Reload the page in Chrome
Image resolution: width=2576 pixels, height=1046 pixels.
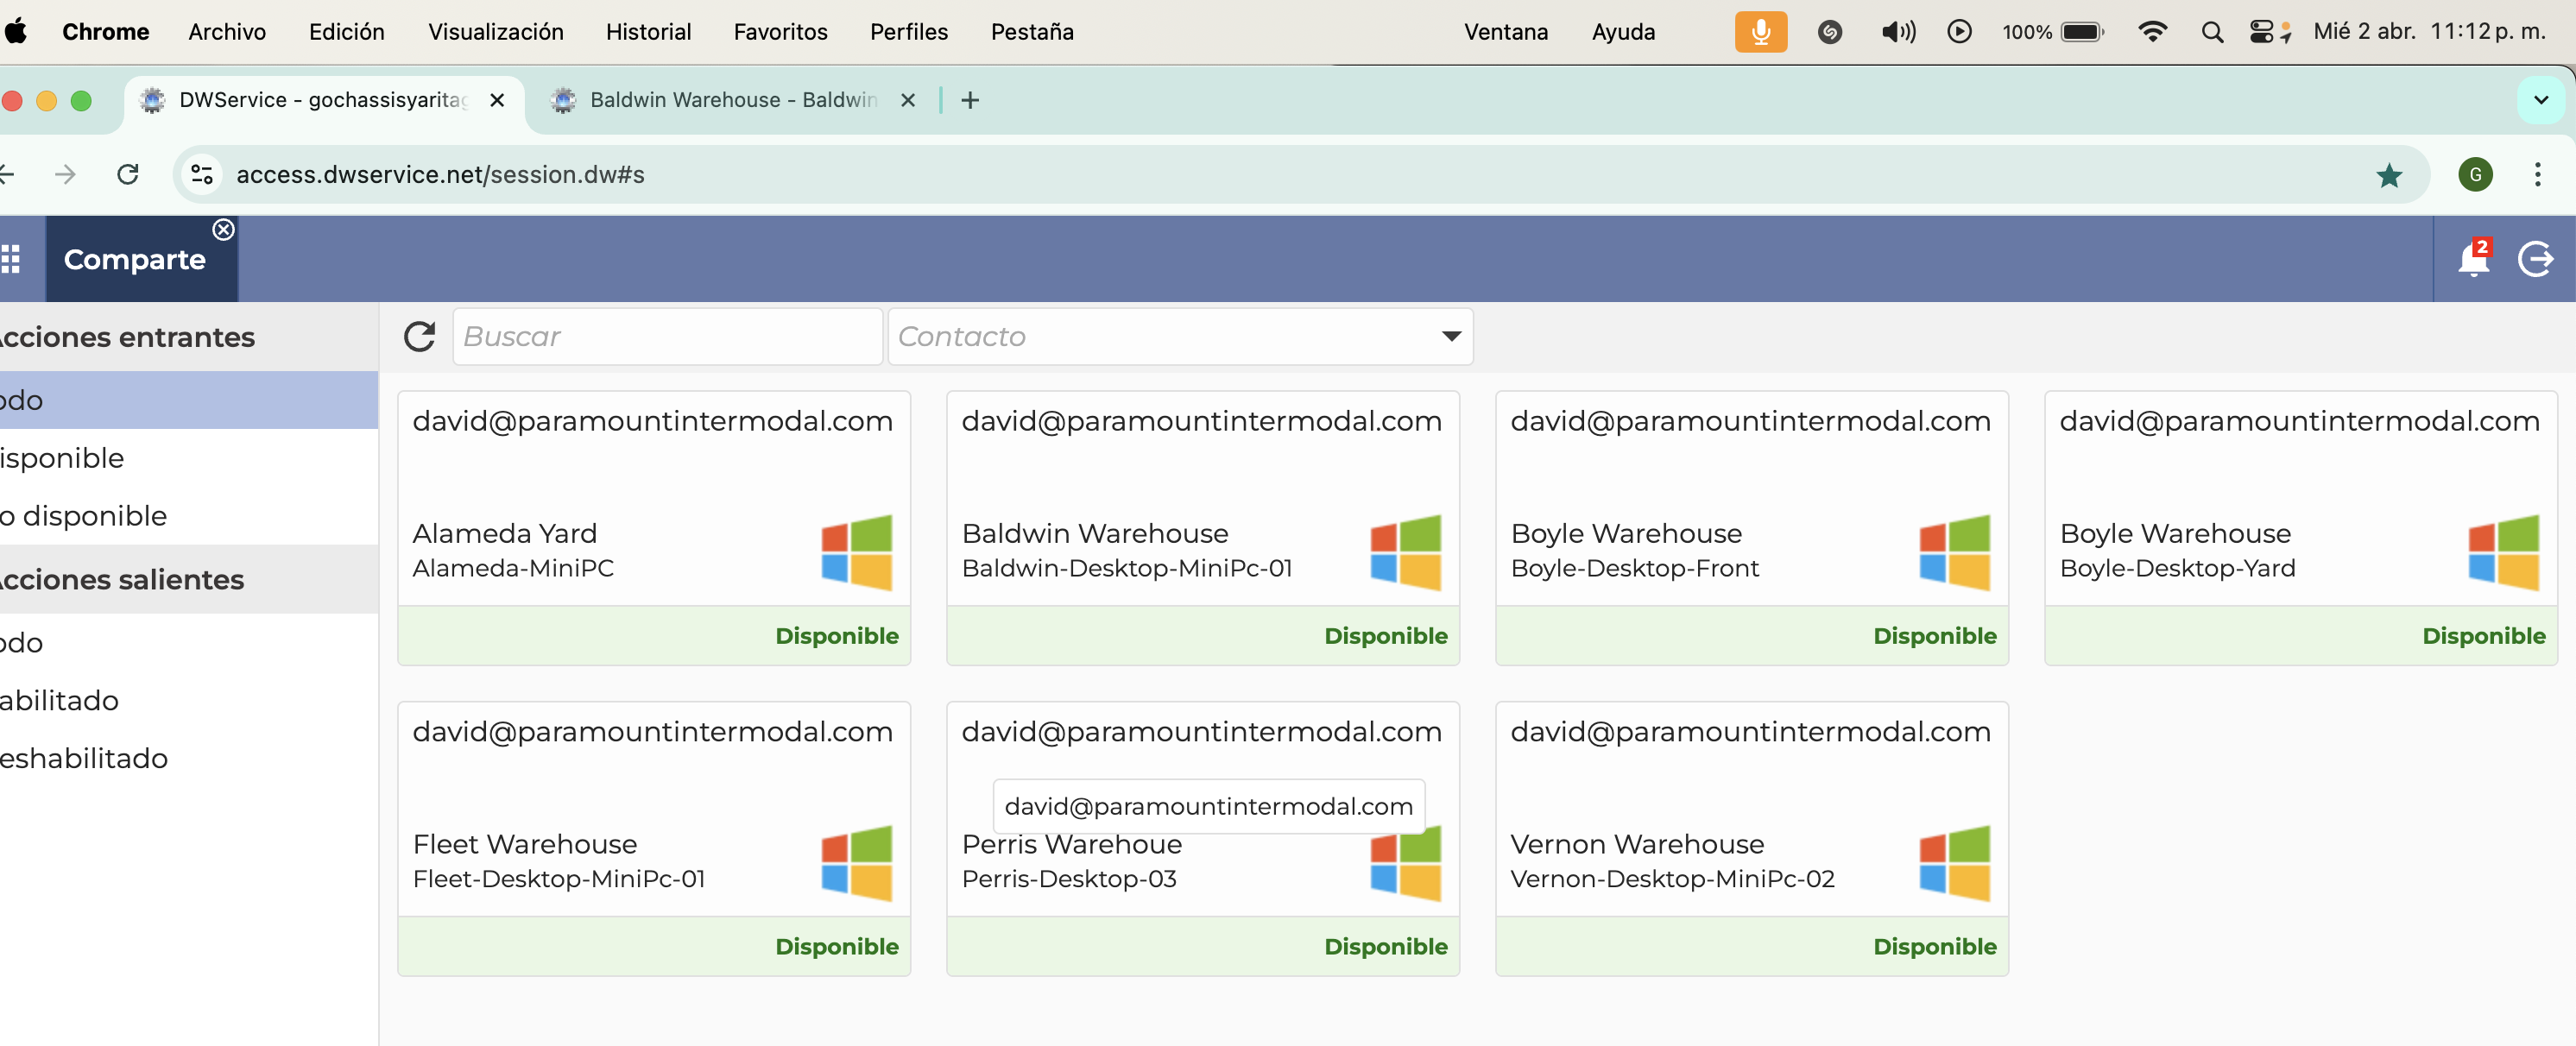(x=128, y=175)
